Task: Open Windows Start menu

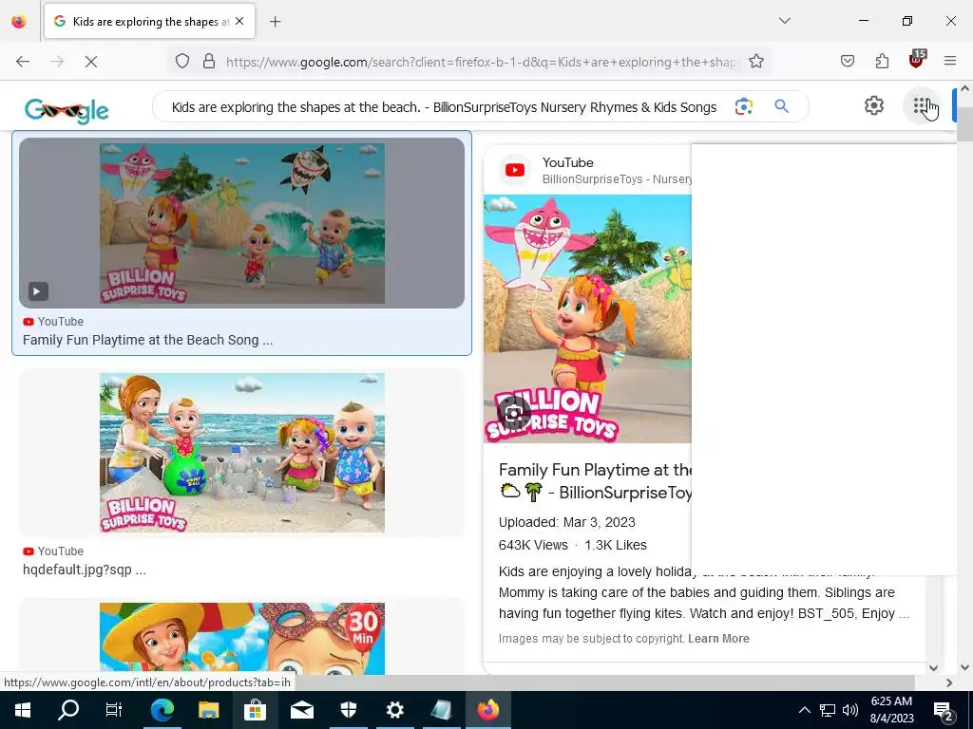Action: pyautogui.click(x=23, y=710)
